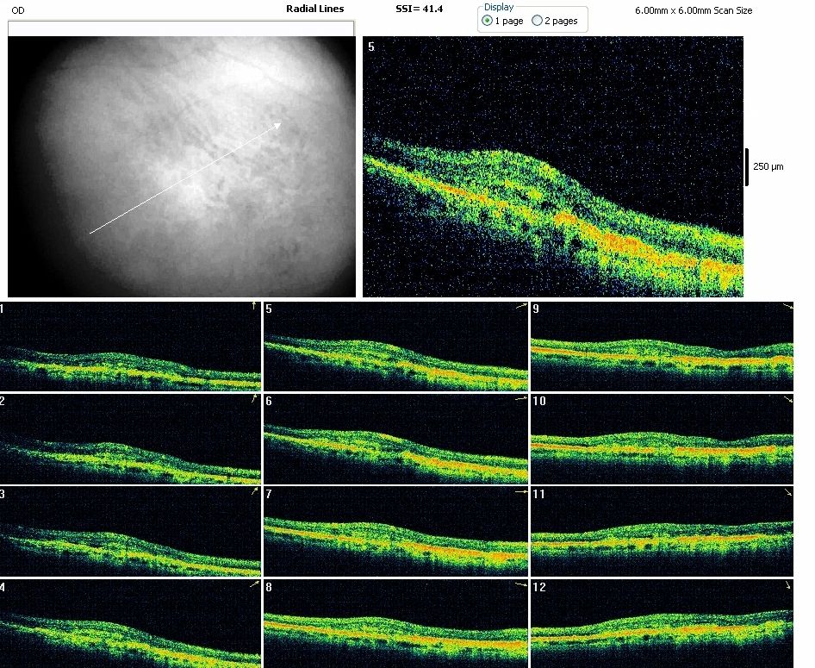Screen dimensions: 815x668
Task: Click yellow direction arrow in scan 9 corner
Action: (787, 307)
